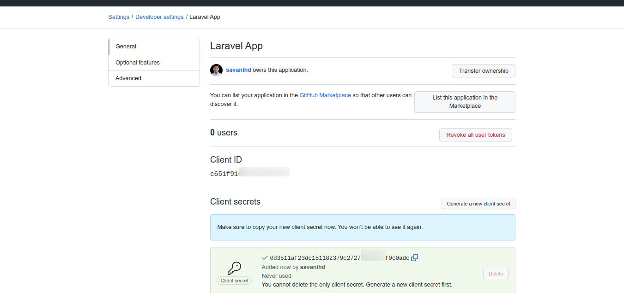This screenshot has width=624, height=293.
Task: Open Developer settings breadcrumb link
Action: click(x=159, y=17)
